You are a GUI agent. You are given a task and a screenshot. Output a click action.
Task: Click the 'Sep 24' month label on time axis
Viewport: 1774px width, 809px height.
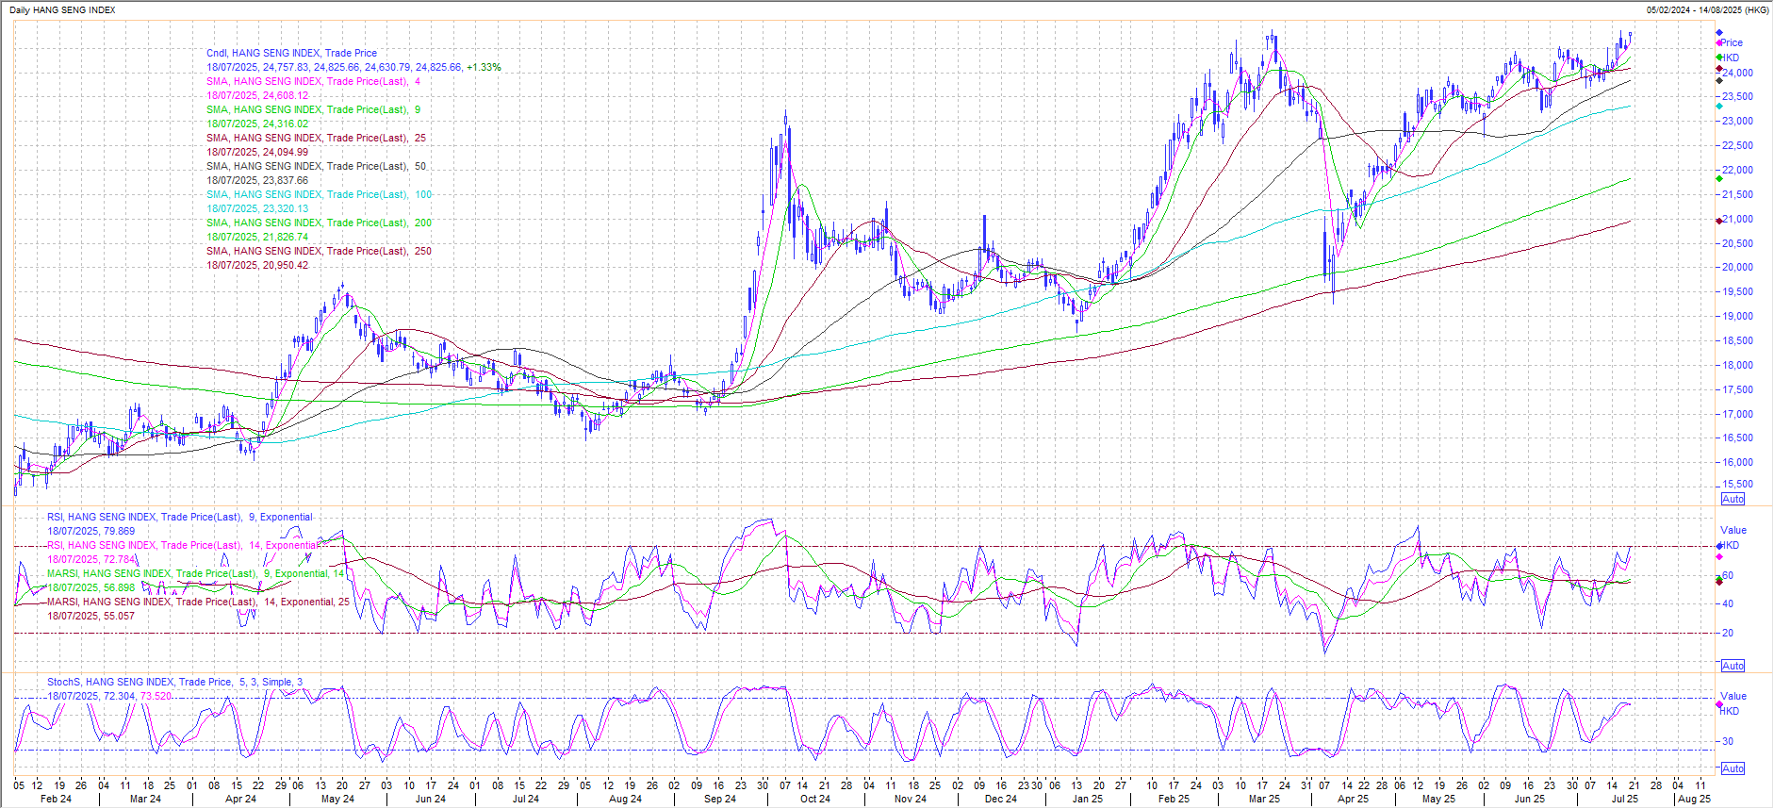click(x=719, y=799)
